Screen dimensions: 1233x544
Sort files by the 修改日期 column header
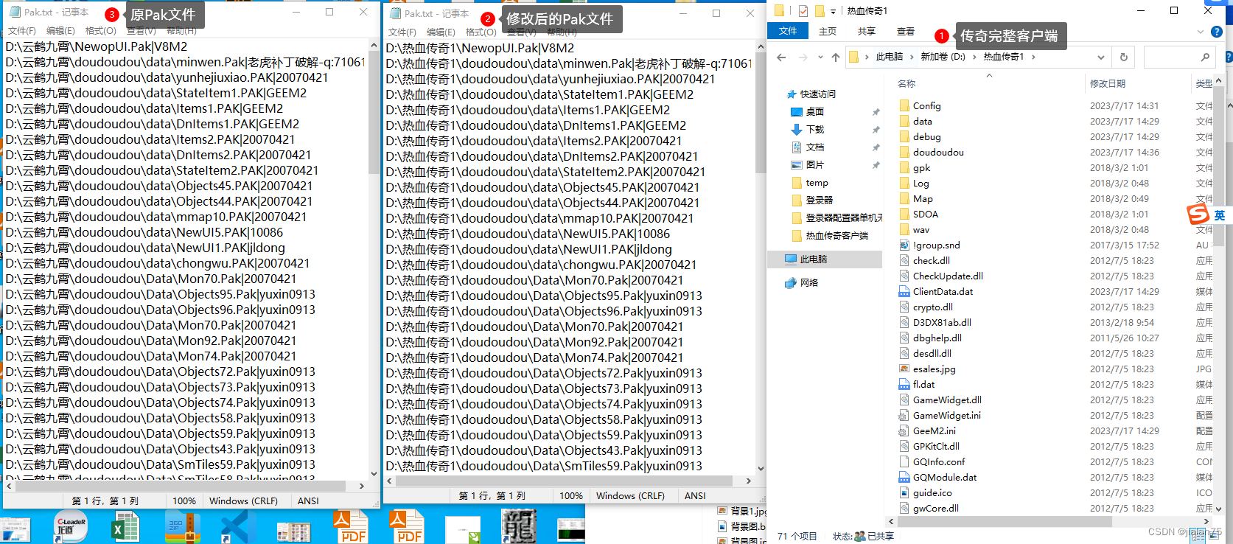point(1108,84)
